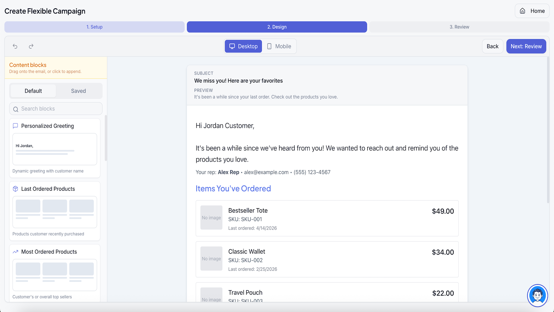Click the $22.00 price
This screenshot has height=312, width=554.
(x=443, y=293)
